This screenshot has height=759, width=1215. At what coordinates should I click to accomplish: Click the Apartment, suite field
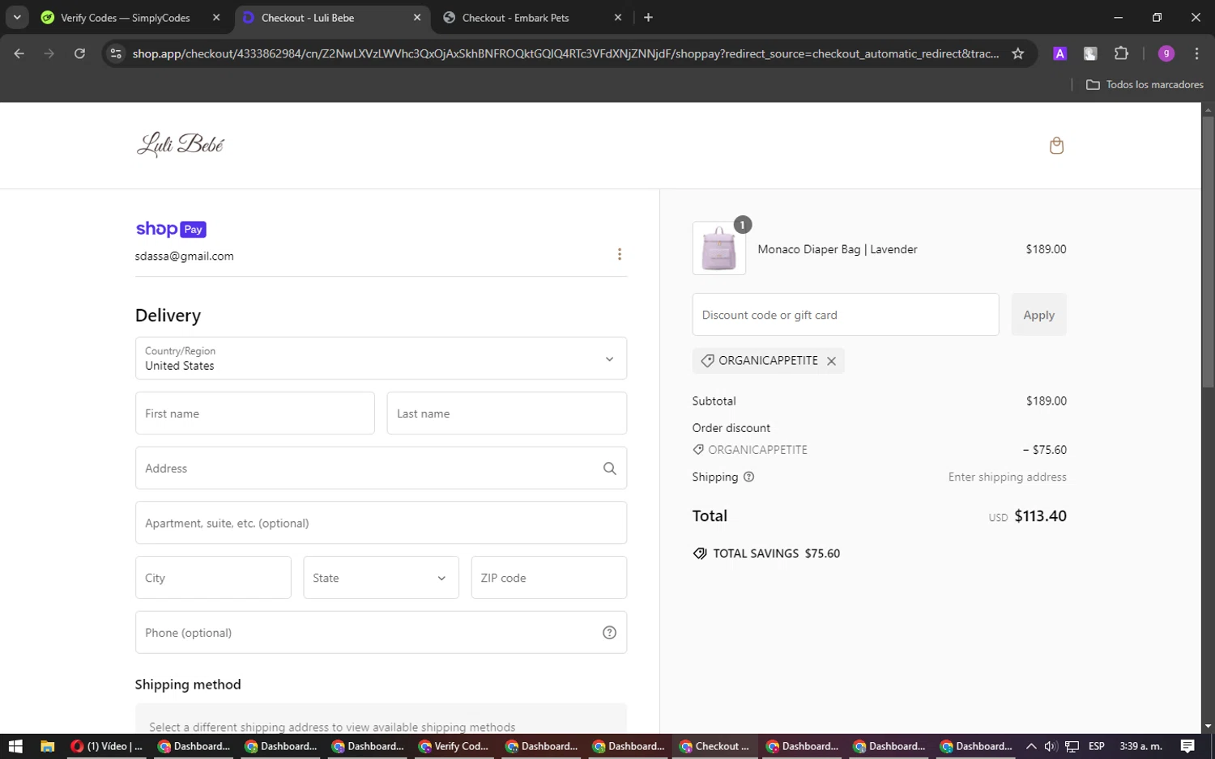point(381,523)
